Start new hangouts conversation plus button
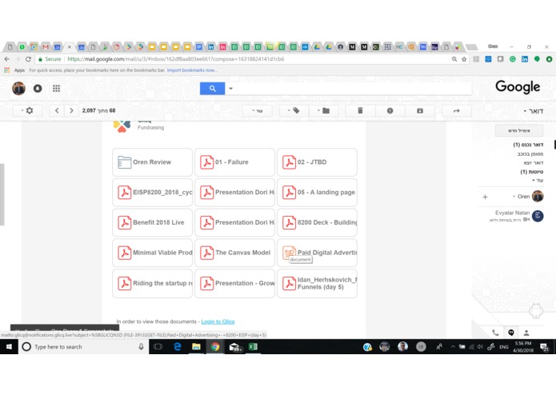The height and width of the screenshot is (395, 556). [x=485, y=197]
